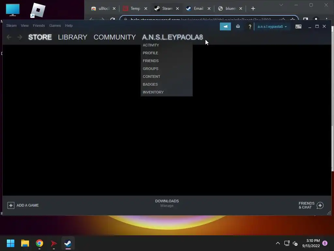Open the inbox envelope icon in Steam
The height and width of the screenshot is (251, 334).
click(238, 26)
